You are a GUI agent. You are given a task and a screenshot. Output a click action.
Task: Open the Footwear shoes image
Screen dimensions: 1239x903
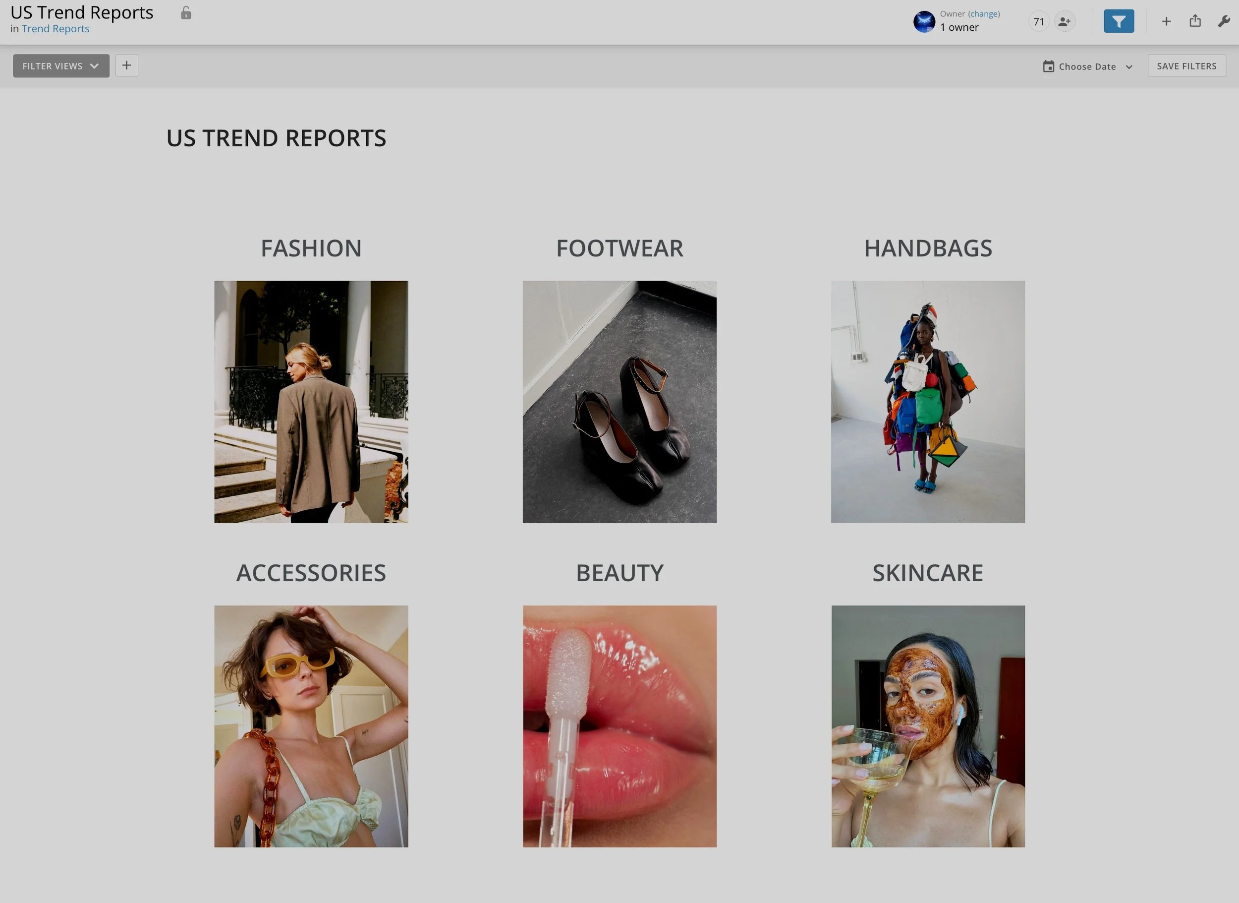coord(619,402)
